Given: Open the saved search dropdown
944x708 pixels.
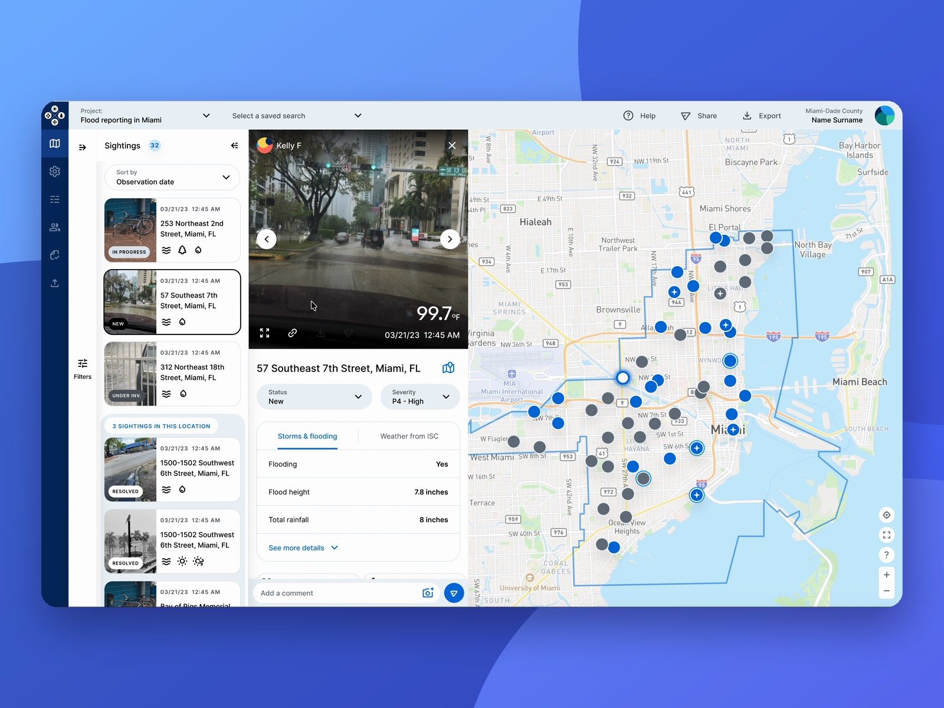Looking at the screenshot, I should tap(297, 116).
